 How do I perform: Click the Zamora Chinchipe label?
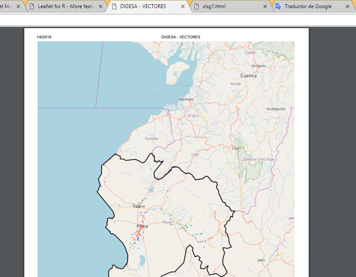click(258, 159)
